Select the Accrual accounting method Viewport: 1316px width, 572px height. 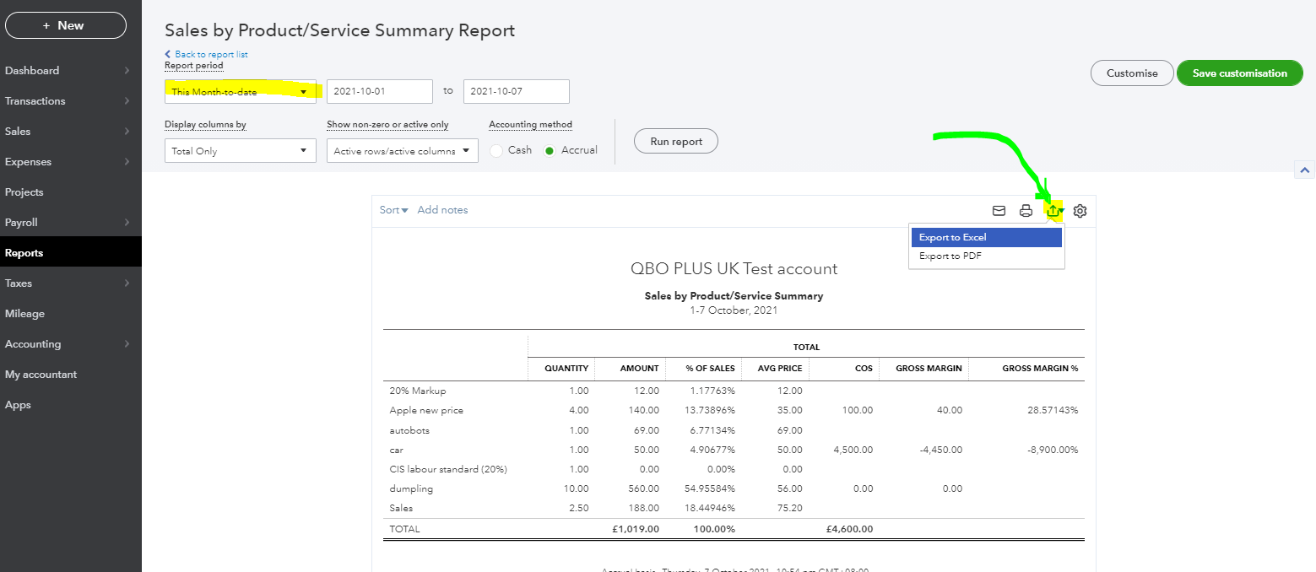550,150
